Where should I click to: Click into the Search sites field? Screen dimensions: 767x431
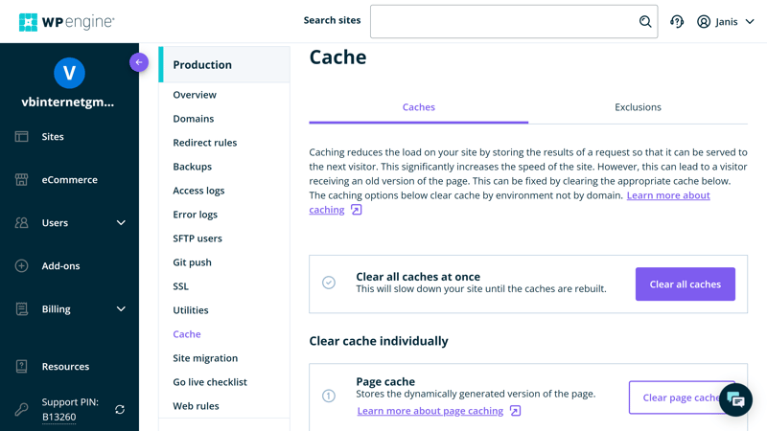pos(503,22)
